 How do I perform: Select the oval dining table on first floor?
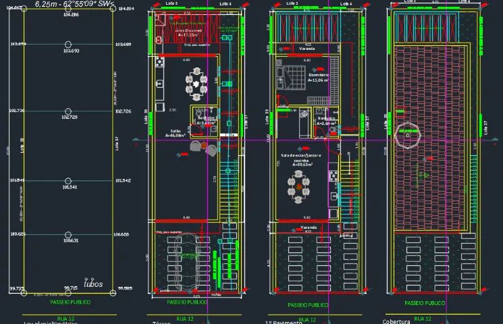[298, 187]
